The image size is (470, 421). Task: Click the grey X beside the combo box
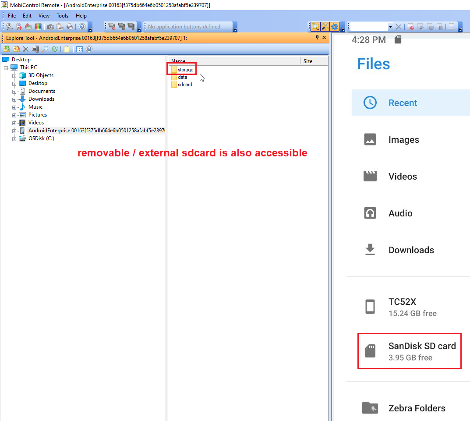tap(398, 27)
